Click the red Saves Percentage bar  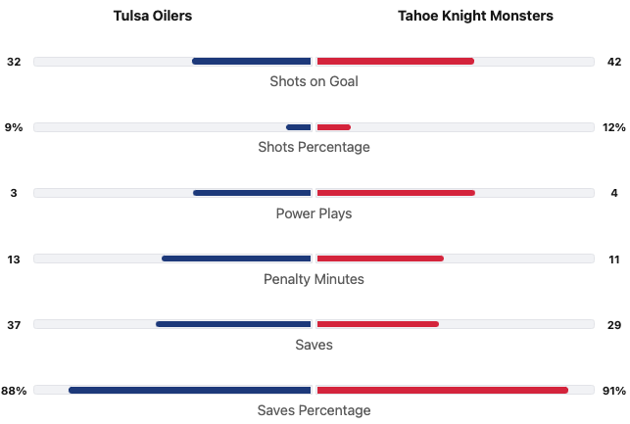coord(443,390)
